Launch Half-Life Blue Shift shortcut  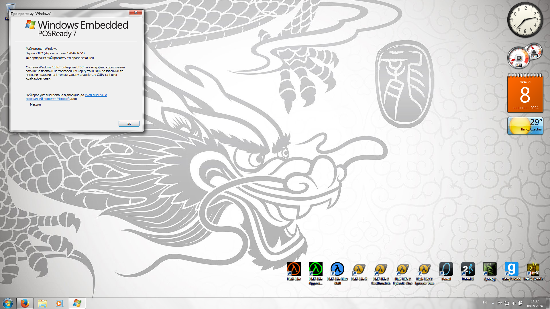click(x=337, y=270)
